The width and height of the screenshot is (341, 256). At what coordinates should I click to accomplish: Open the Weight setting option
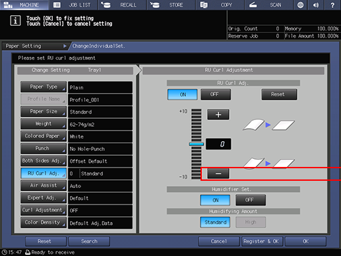point(44,124)
